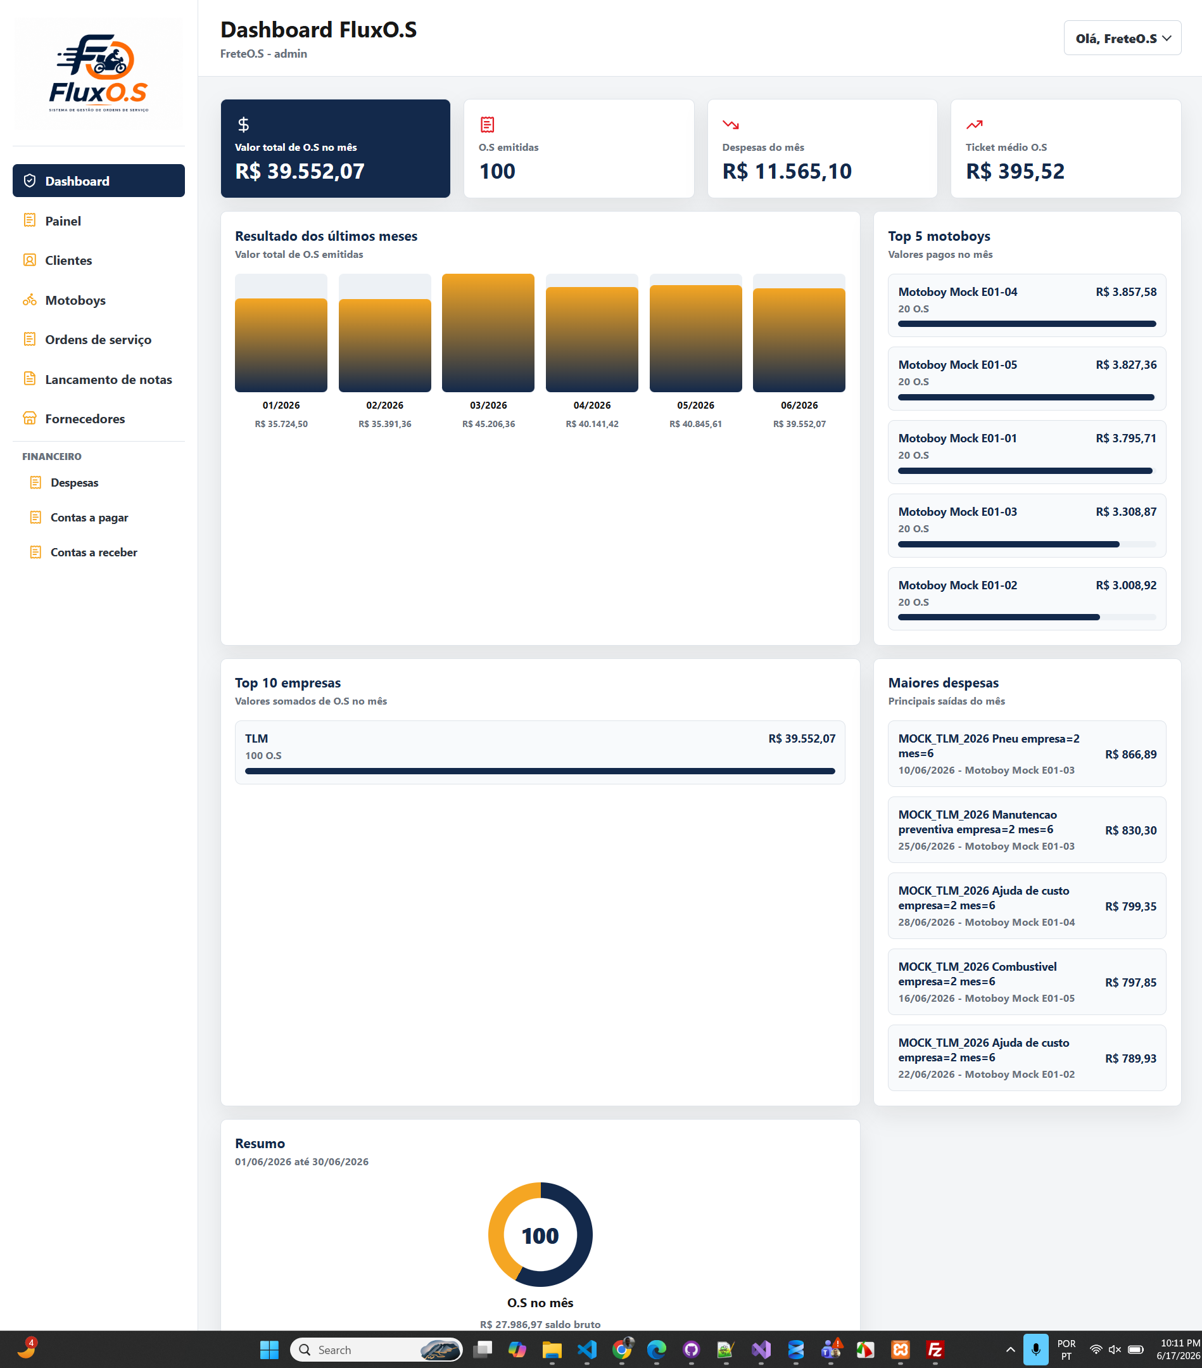Click the Valor total de O.S card
1202x1368 pixels.
pyautogui.click(x=335, y=148)
